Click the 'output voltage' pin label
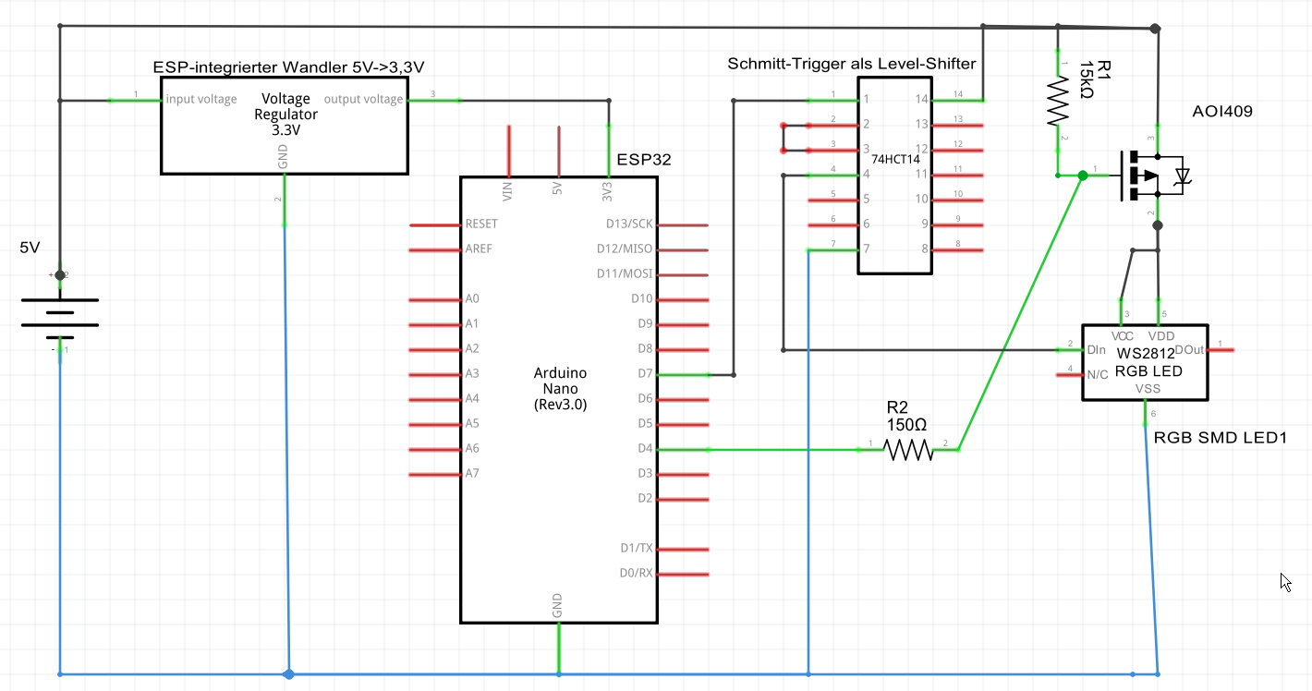 (363, 99)
